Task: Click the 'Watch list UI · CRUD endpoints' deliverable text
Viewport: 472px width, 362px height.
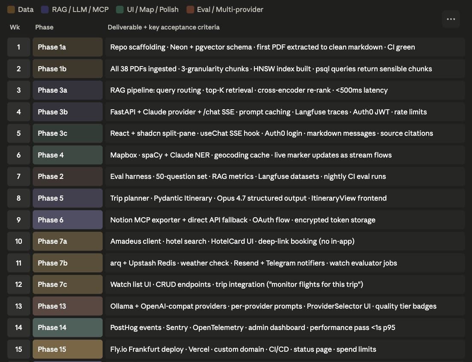Action: click(236, 284)
